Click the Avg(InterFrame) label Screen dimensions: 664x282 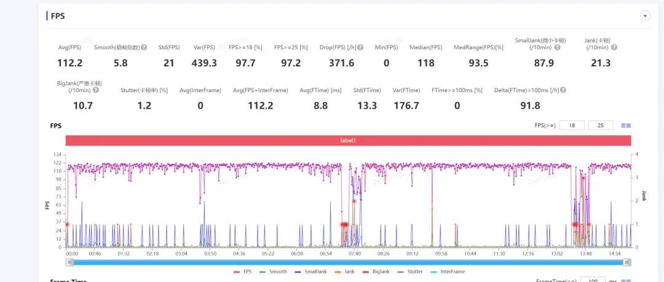tap(200, 90)
